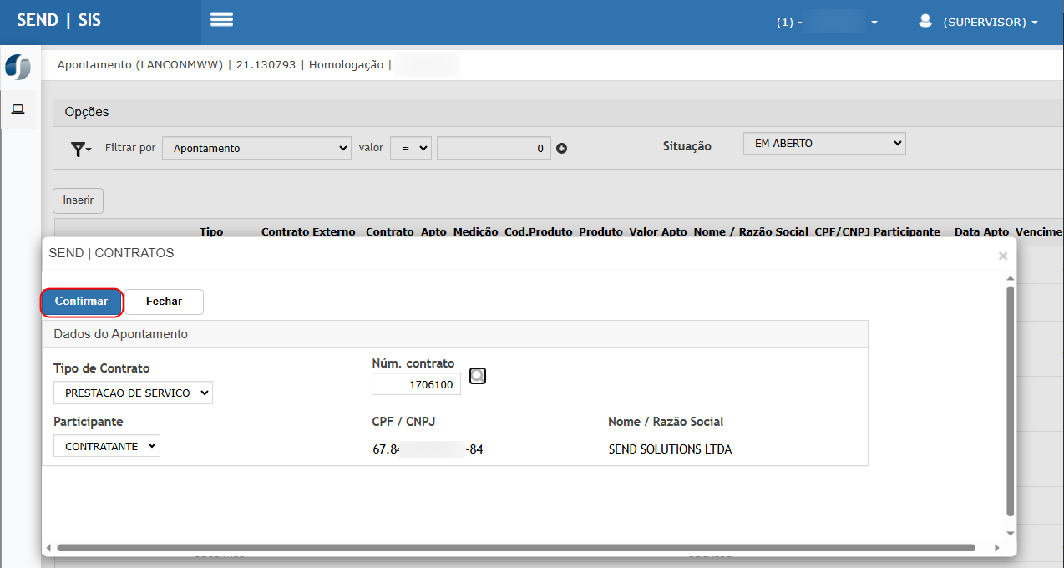This screenshot has width=1064, height=568.
Task: Click the Núm. contrato input field
Action: click(416, 384)
